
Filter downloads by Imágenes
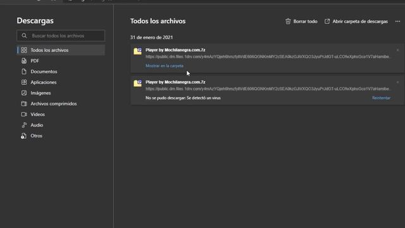pos(61,93)
